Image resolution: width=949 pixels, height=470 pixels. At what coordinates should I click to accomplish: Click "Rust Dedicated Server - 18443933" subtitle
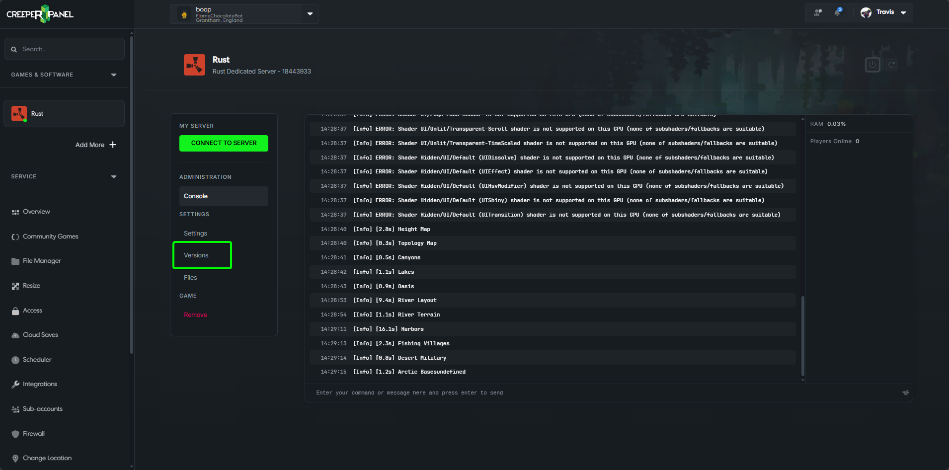point(262,72)
